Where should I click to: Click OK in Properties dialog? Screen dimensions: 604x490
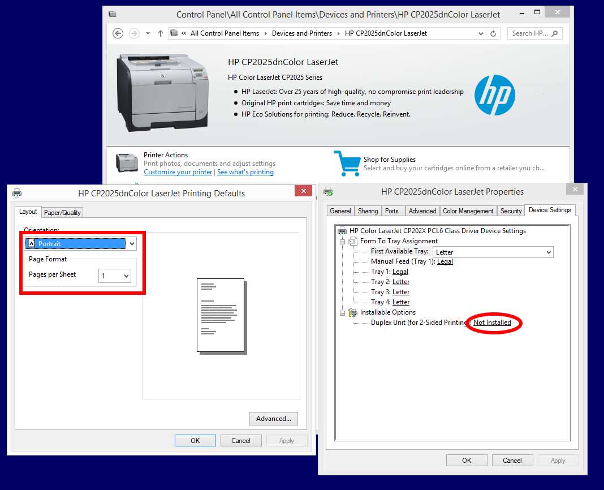[x=467, y=461]
